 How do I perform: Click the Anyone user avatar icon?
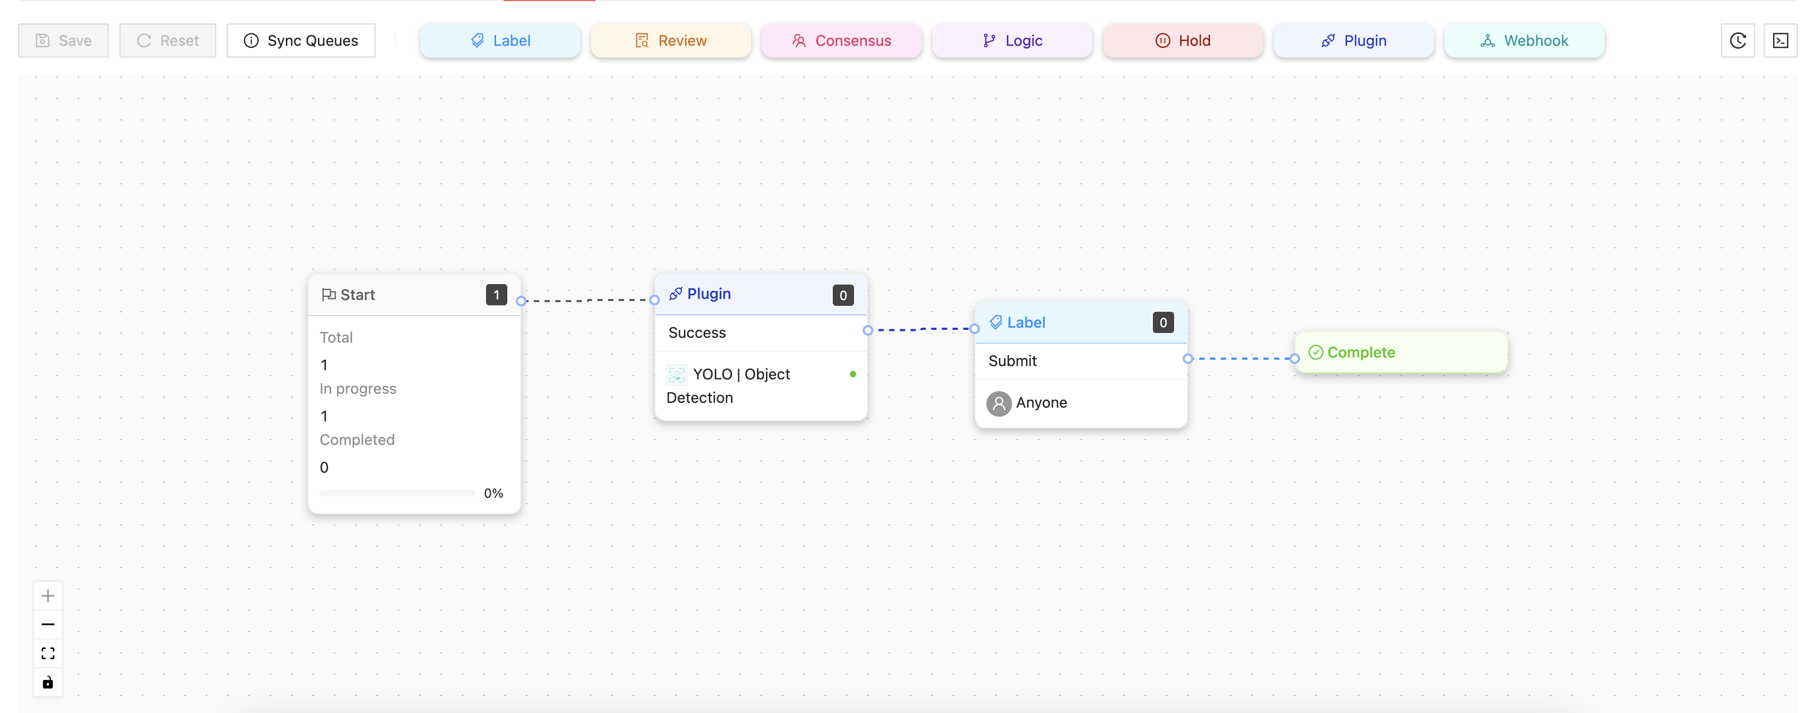coord(998,403)
